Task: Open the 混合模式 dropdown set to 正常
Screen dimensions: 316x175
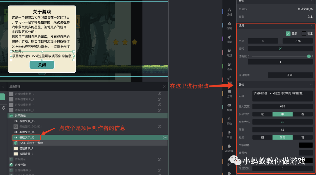Action: [x=291, y=75]
